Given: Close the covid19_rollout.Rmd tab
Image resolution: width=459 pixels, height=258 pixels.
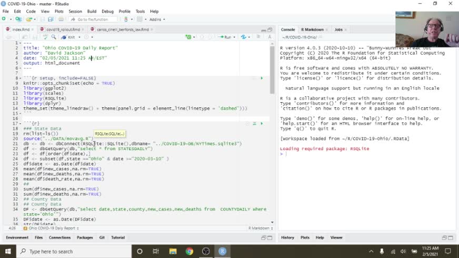Looking at the screenshot, I should [x=83, y=29].
